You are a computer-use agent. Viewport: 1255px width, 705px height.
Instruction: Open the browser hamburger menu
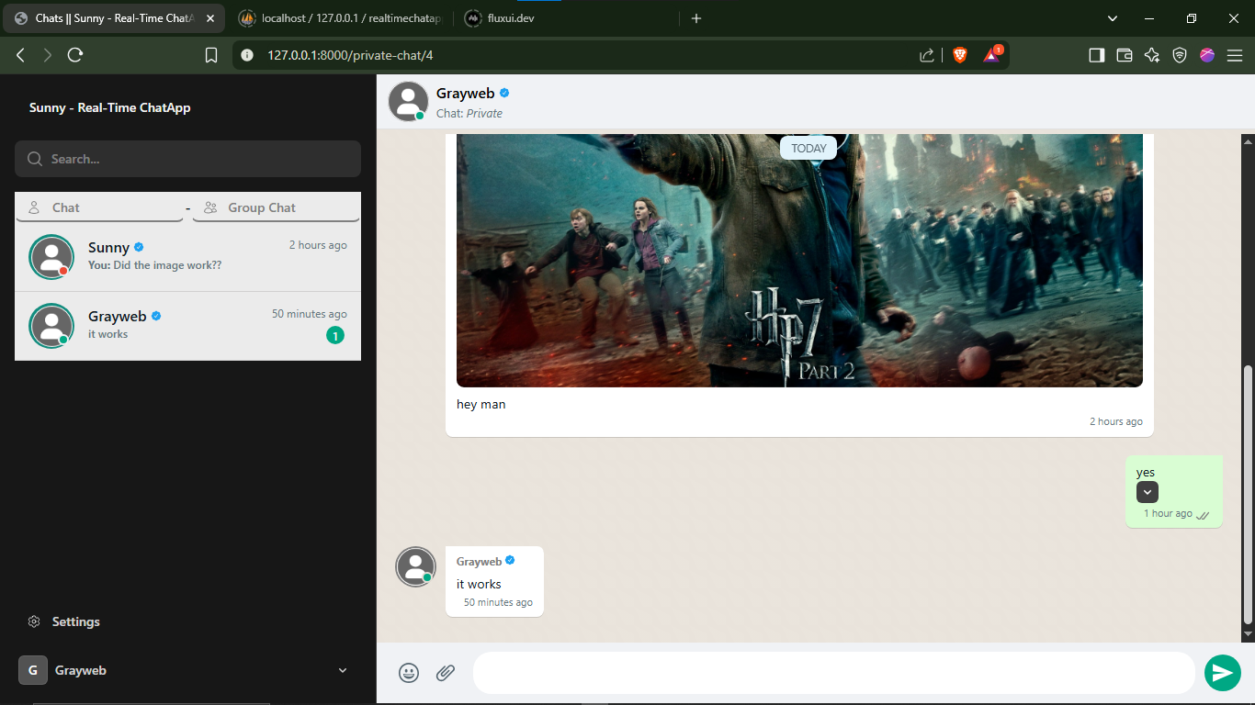click(x=1235, y=55)
